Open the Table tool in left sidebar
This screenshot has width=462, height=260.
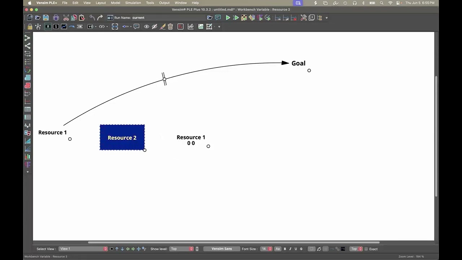point(27,109)
